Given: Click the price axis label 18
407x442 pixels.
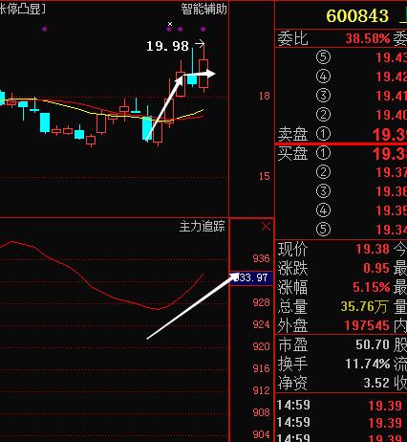Looking at the screenshot, I should coord(264,96).
